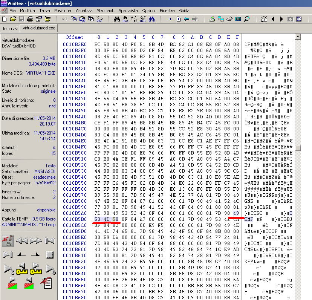This screenshot has height=300, width=312.
Task: Click the Undo arrow icon
Action: point(65,19)
